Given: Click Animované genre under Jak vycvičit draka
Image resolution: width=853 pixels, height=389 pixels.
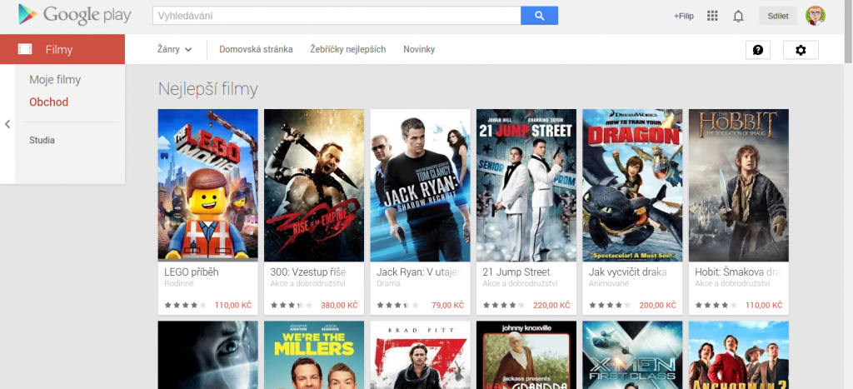Looking at the screenshot, I should [609, 283].
